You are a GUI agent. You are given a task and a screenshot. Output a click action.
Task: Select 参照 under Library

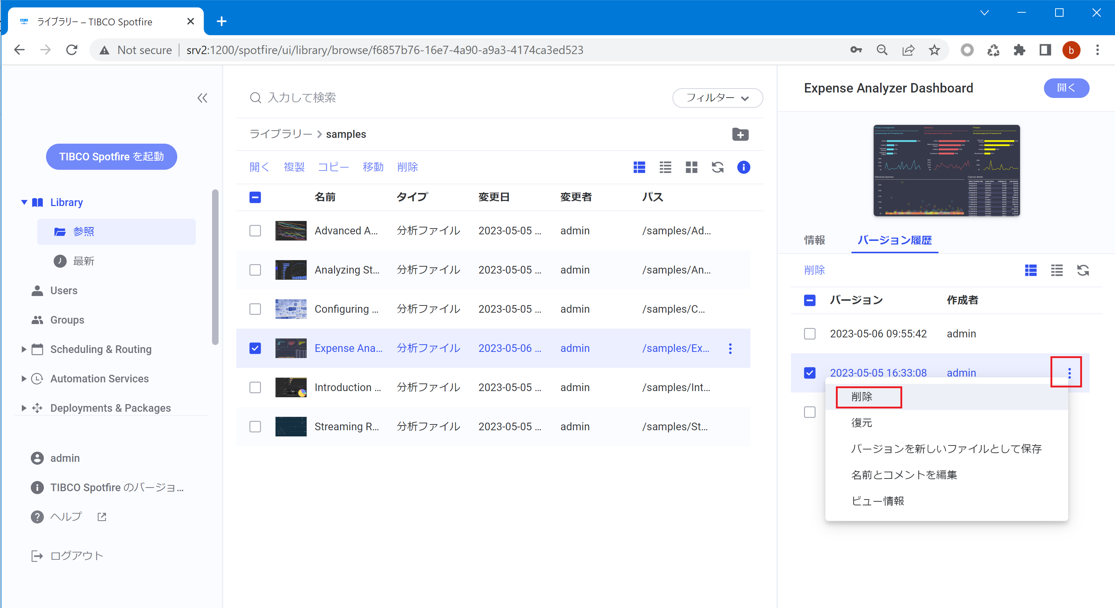coord(116,232)
